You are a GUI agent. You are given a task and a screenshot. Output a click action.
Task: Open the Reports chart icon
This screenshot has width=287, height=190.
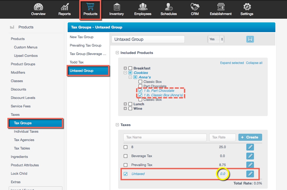tap(64, 7)
